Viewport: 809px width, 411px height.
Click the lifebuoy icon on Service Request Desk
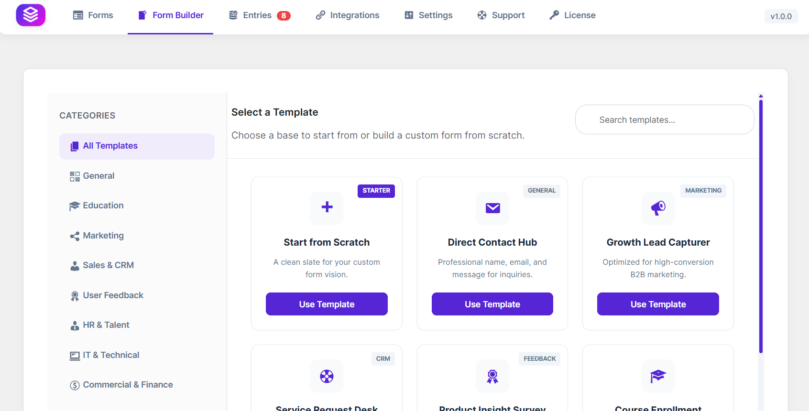327,376
